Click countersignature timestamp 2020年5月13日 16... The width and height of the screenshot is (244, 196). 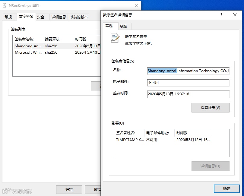(193, 140)
